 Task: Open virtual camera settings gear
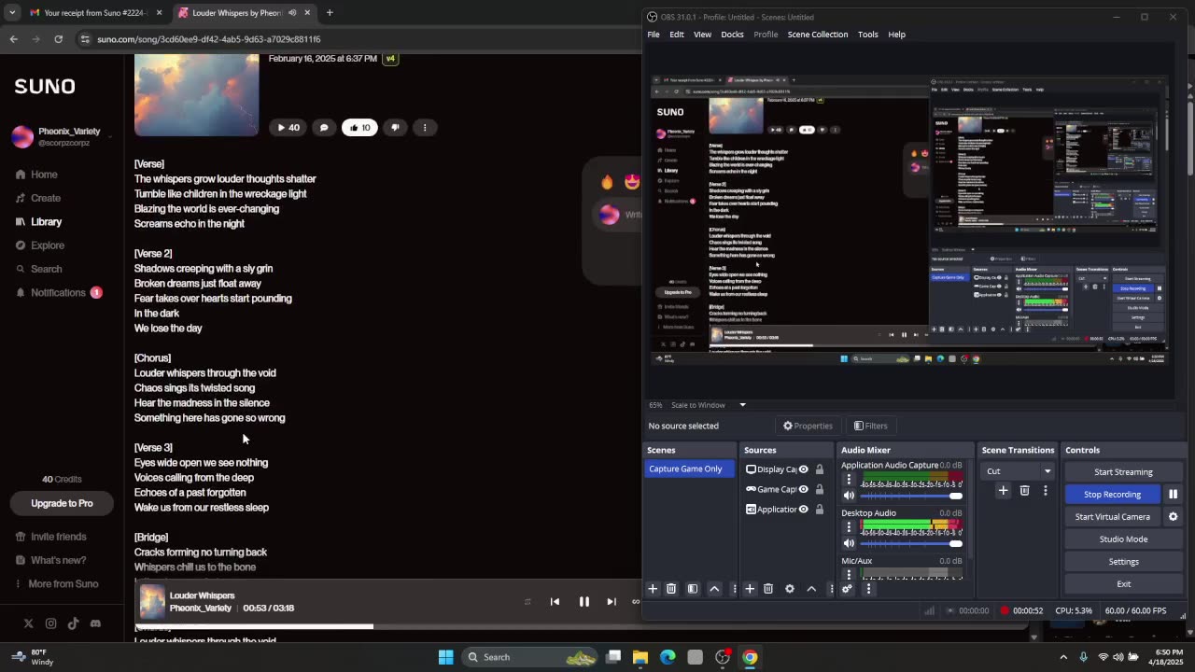1174,517
